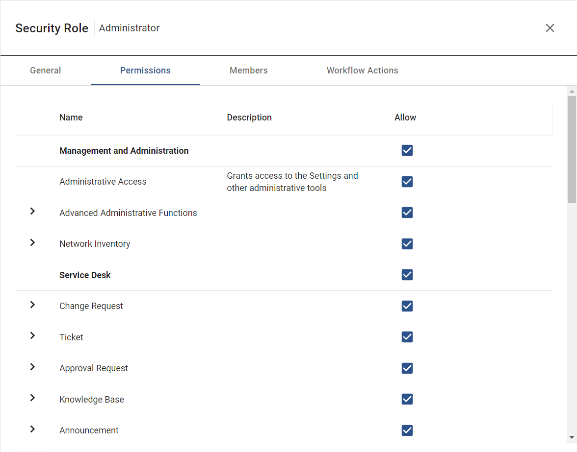577x452 pixels.
Task: Toggle the Knowledge Base allow checkbox
Action: click(x=407, y=399)
